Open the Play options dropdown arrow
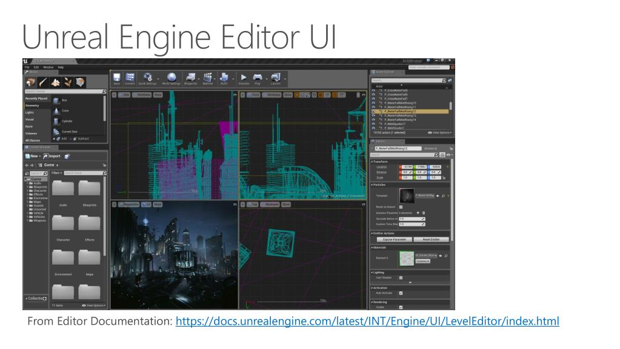This screenshot has width=620, height=349. pos(265,80)
